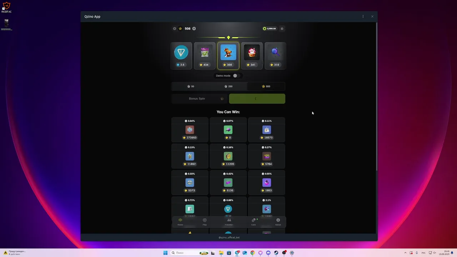The height and width of the screenshot is (257, 457).
Task: Switch to Telegram in the taskbar
Action: tap(237, 253)
